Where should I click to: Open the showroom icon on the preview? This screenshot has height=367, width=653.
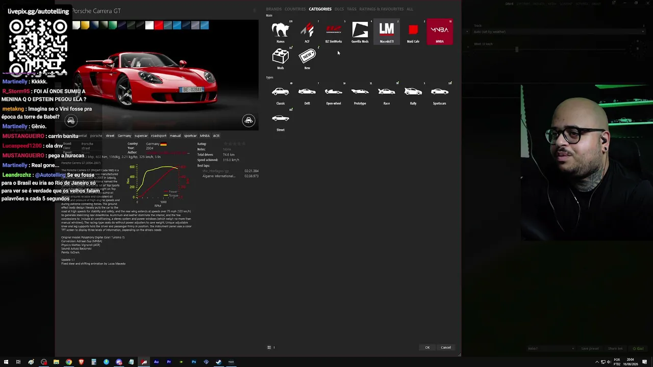click(x=248, y=120)
